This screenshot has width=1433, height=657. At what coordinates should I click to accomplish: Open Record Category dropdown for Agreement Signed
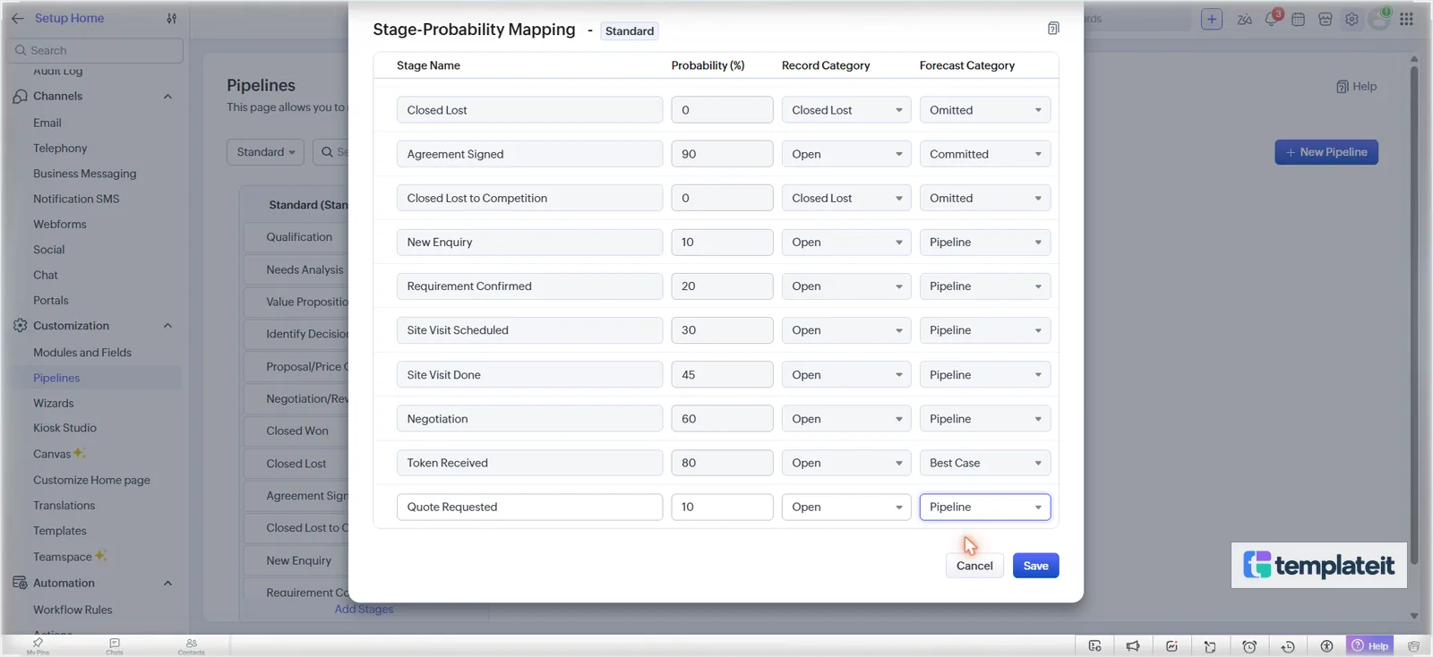click(x=846, y=154)
